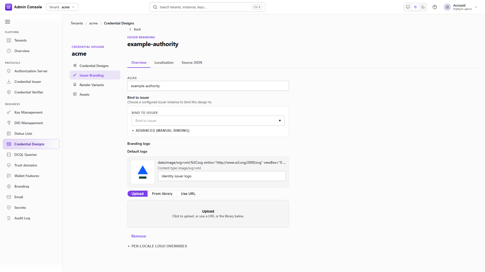Open Audit Log in the sidebar

(x=31, y=218)
